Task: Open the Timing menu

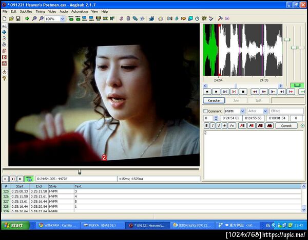Action: tap(40, 12)
